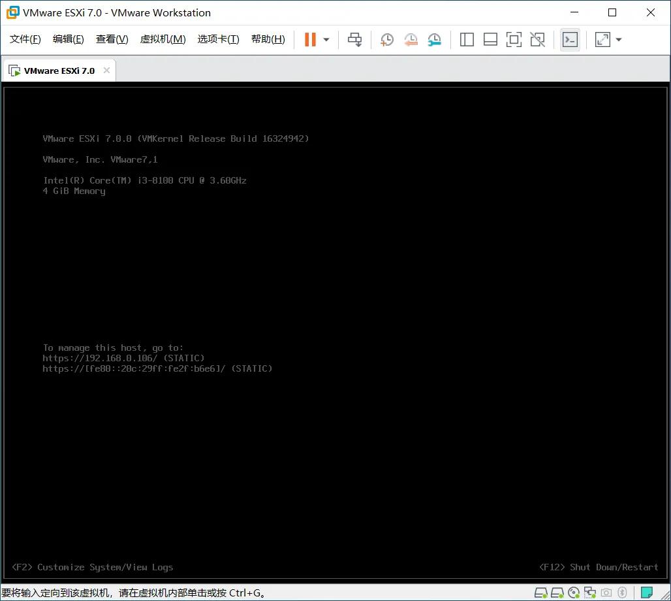Click the Intel Core i3-8100 CPU line
The width and height of the screenshot is (671, 601).
tap(145, 180)
